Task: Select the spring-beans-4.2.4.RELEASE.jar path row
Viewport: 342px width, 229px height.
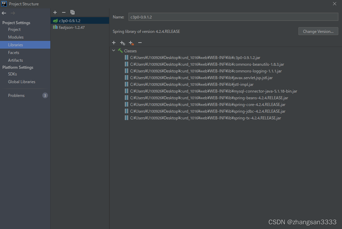Action: tap(209, 98)
